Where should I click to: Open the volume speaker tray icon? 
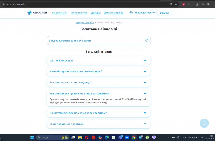(193, 137)
